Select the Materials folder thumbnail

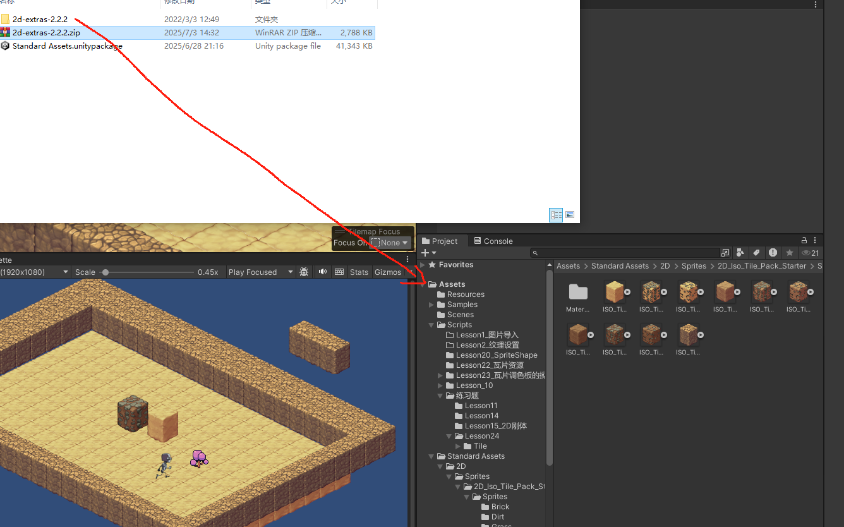(x=577, y=292)
